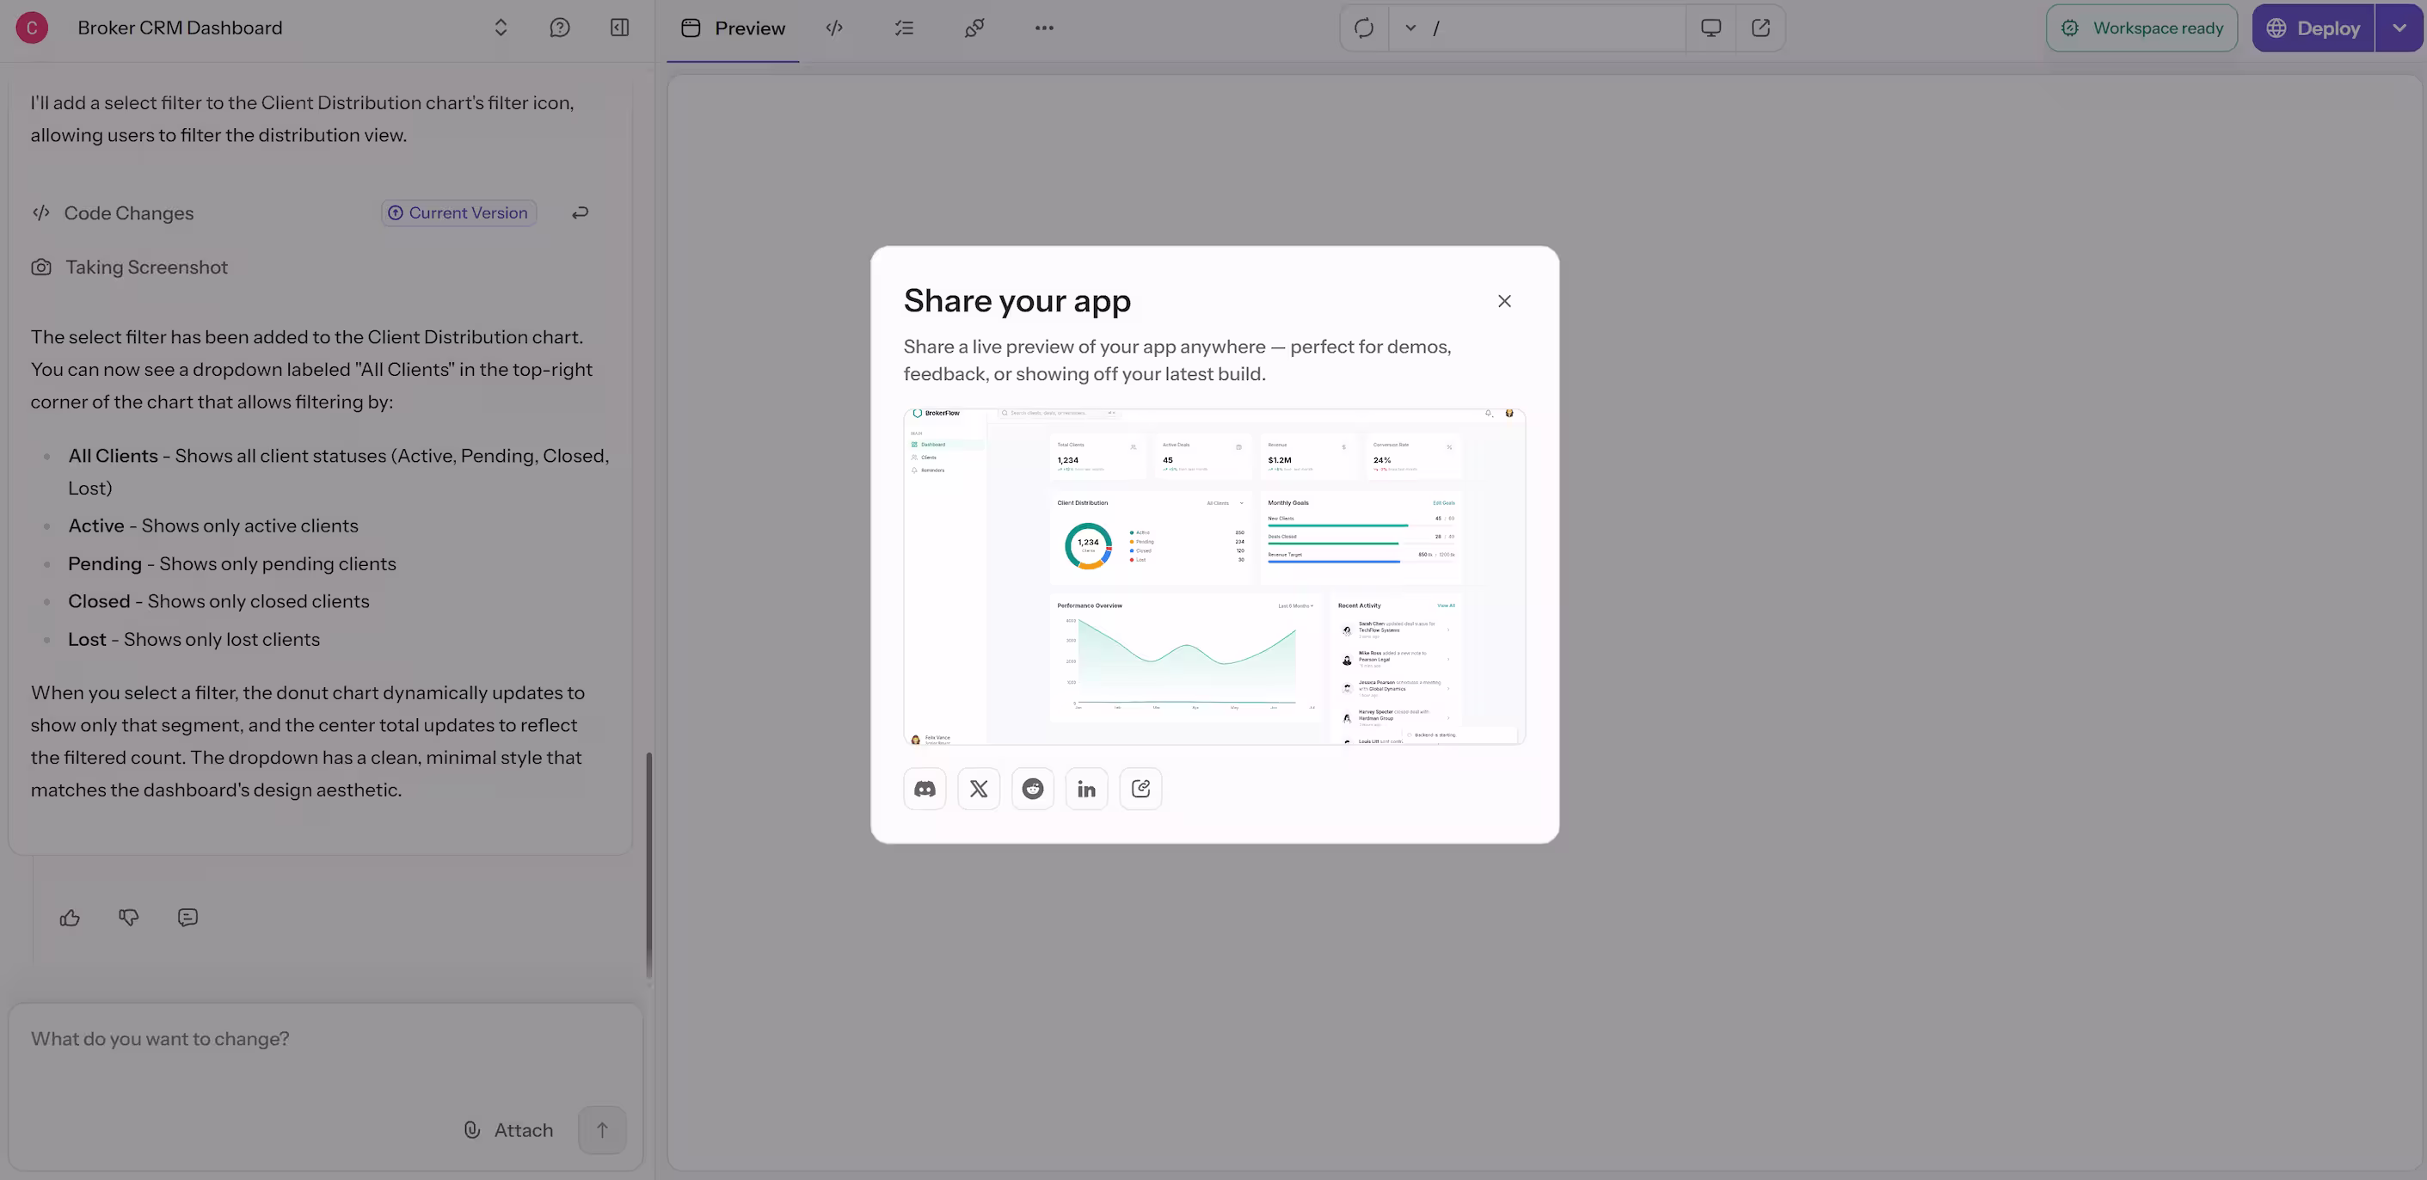Open the task checklist icon tab
This screenshot has width=2427, height=1180.
[904, 28]
